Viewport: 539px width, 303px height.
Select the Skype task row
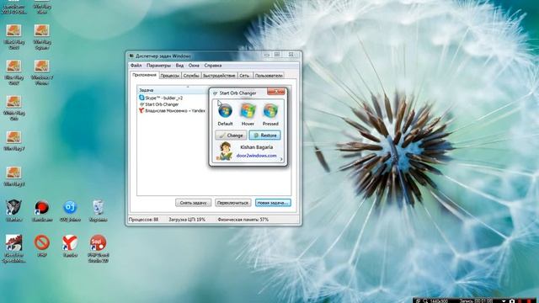pyautogui.click(x=173, y=98)
